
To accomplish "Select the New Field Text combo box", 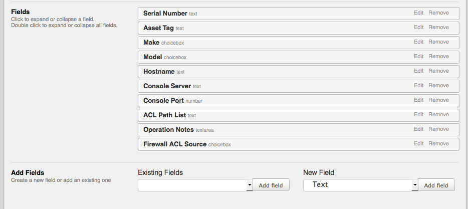I will tap(361, 185).
